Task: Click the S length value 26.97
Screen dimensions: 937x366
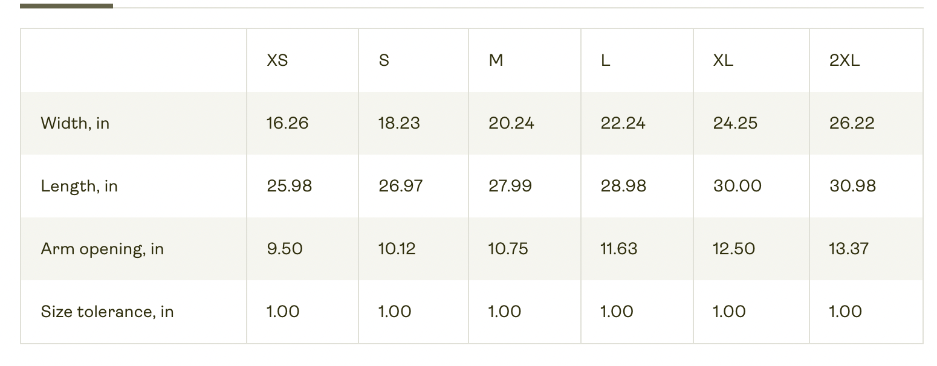Action: point(401,186)
